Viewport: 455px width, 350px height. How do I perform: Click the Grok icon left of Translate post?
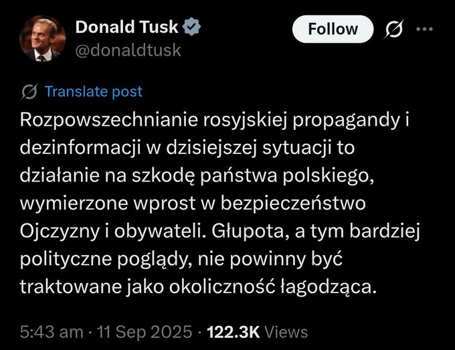pos(29,92)
